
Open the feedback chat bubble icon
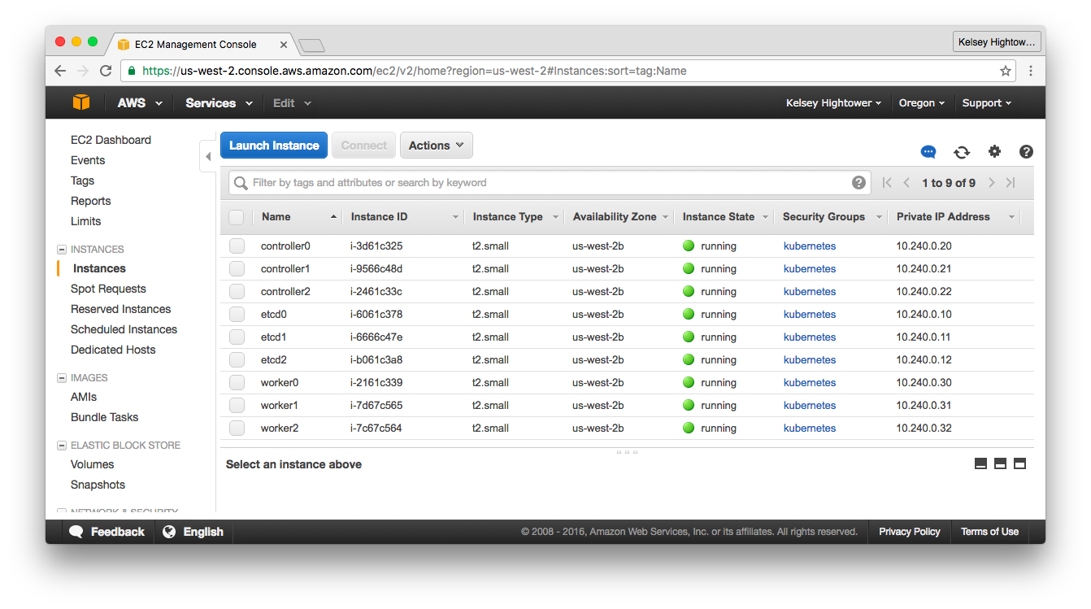928,152
